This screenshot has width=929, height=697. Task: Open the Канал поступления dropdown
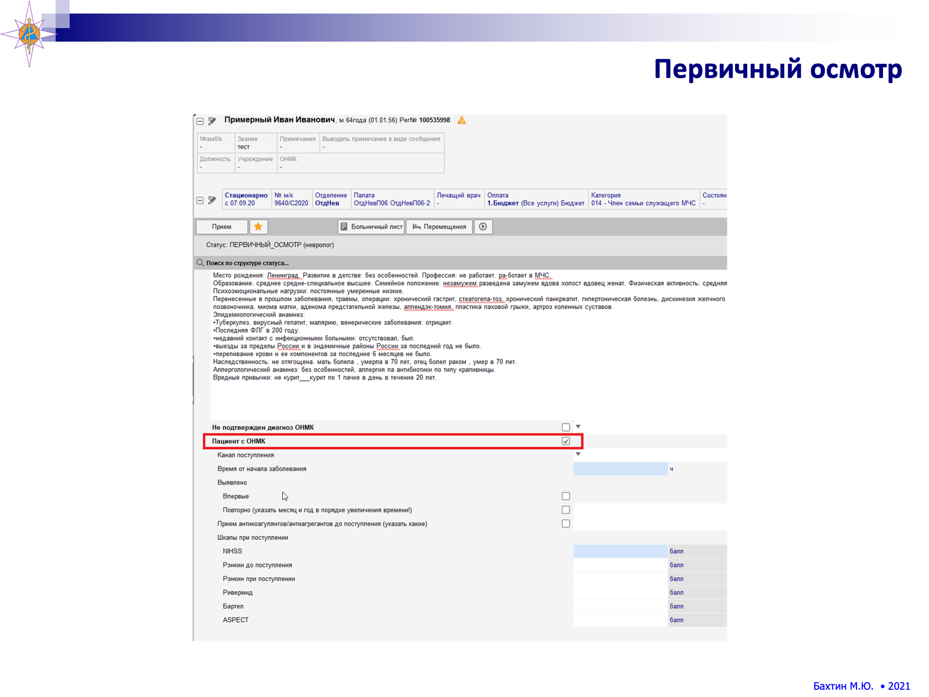pyautogui.click(x=578, y=454)
